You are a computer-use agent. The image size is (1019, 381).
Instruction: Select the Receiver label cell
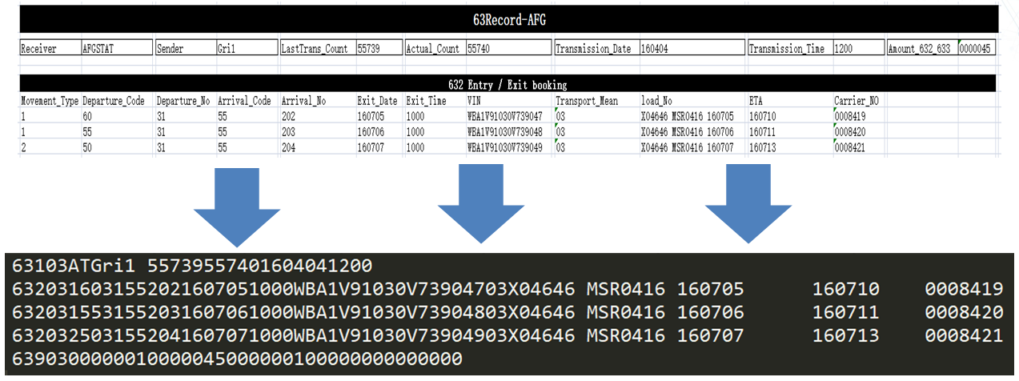coord(50,48)
